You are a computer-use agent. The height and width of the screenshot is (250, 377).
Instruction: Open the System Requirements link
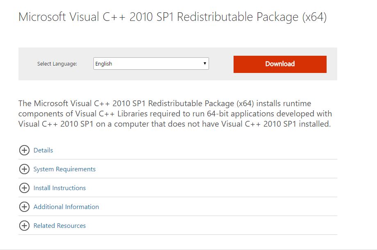click(x=64, y=169)
